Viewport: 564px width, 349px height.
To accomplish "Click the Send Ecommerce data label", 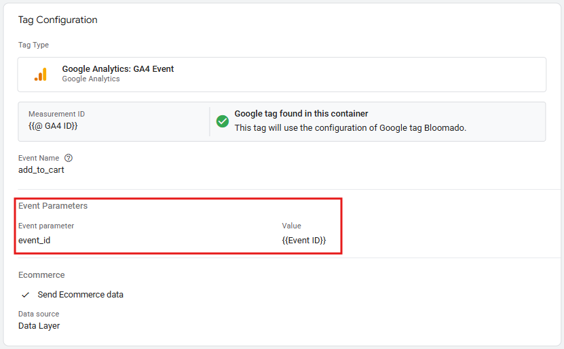I will pos(80,295).
